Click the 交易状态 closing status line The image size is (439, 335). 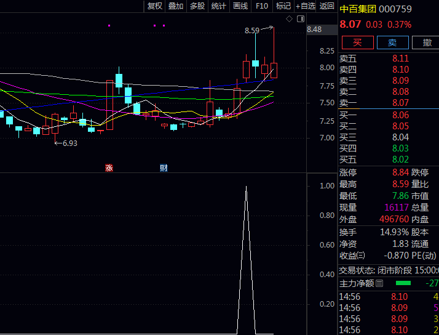[x=389, y=270]
